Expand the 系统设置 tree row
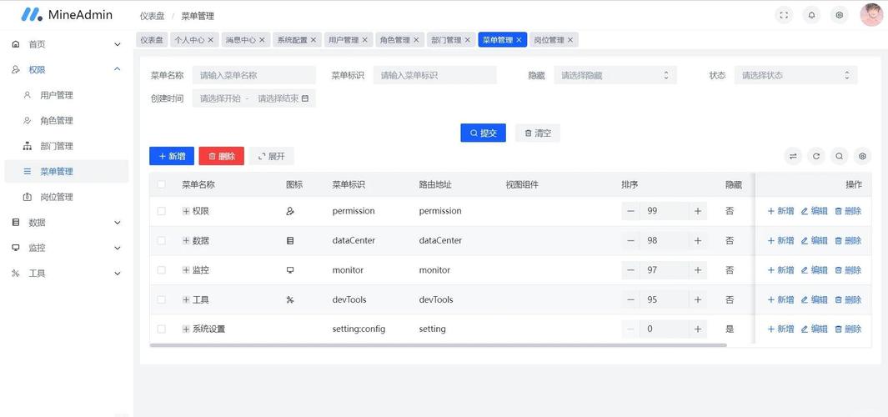The image size is (888, 417). [186, 329]
